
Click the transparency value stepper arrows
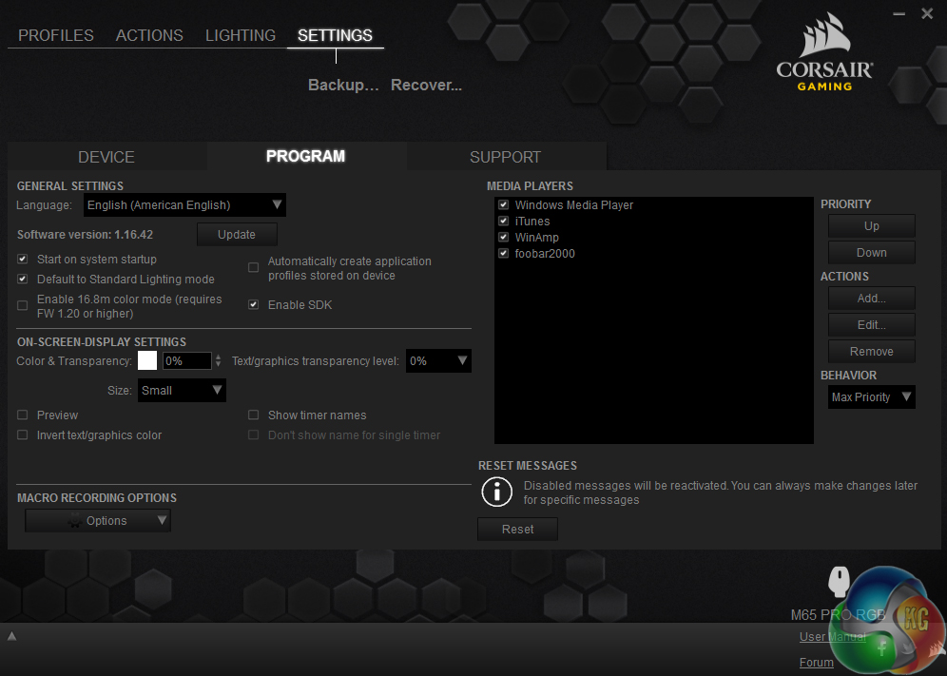(218, 360)
